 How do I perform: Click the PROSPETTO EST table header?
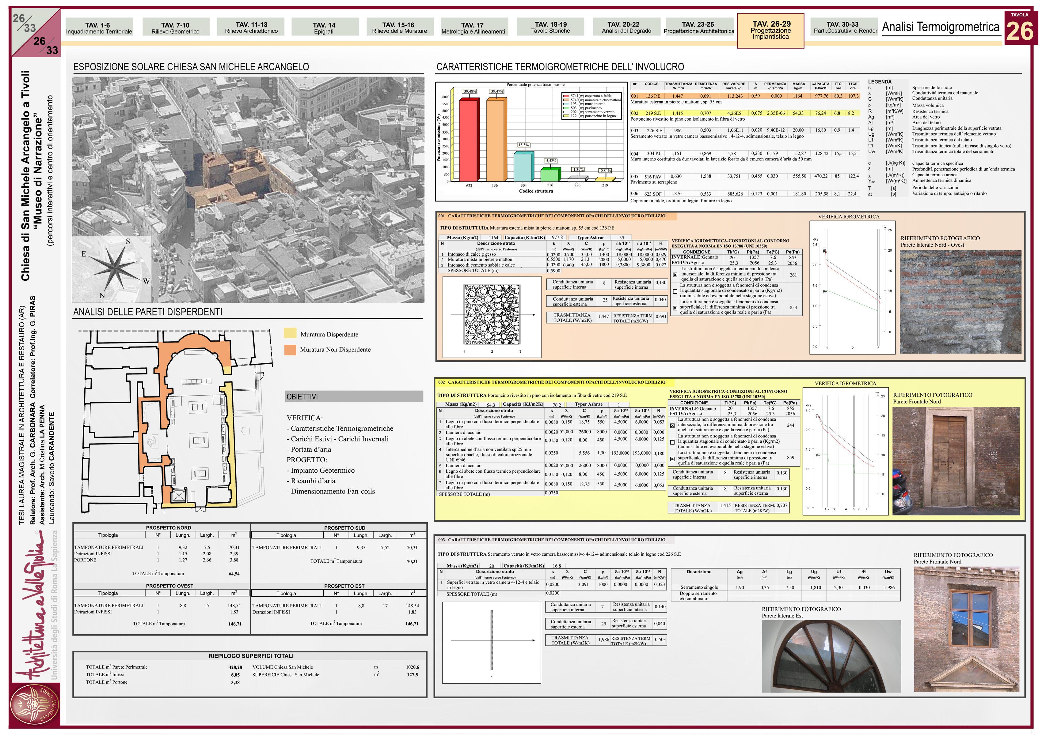point(344,586)
